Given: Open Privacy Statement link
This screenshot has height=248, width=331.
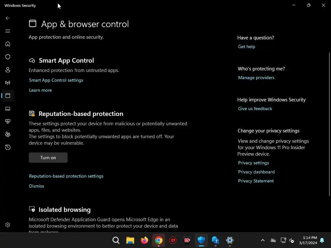Looking at the screenshot, I should click(256, 181).
